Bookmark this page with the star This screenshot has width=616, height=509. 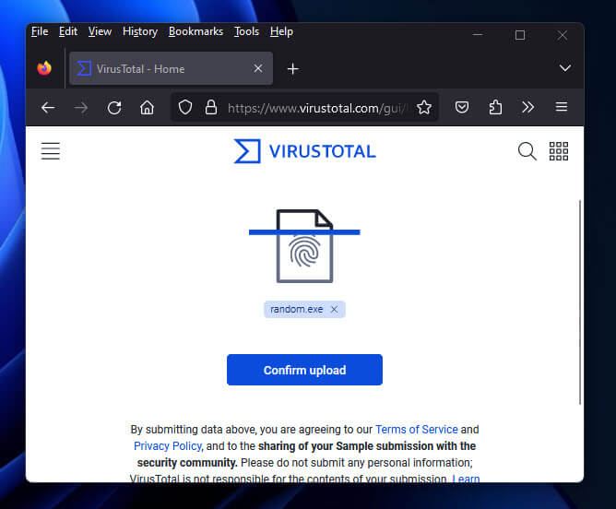[x=424, y=107]
